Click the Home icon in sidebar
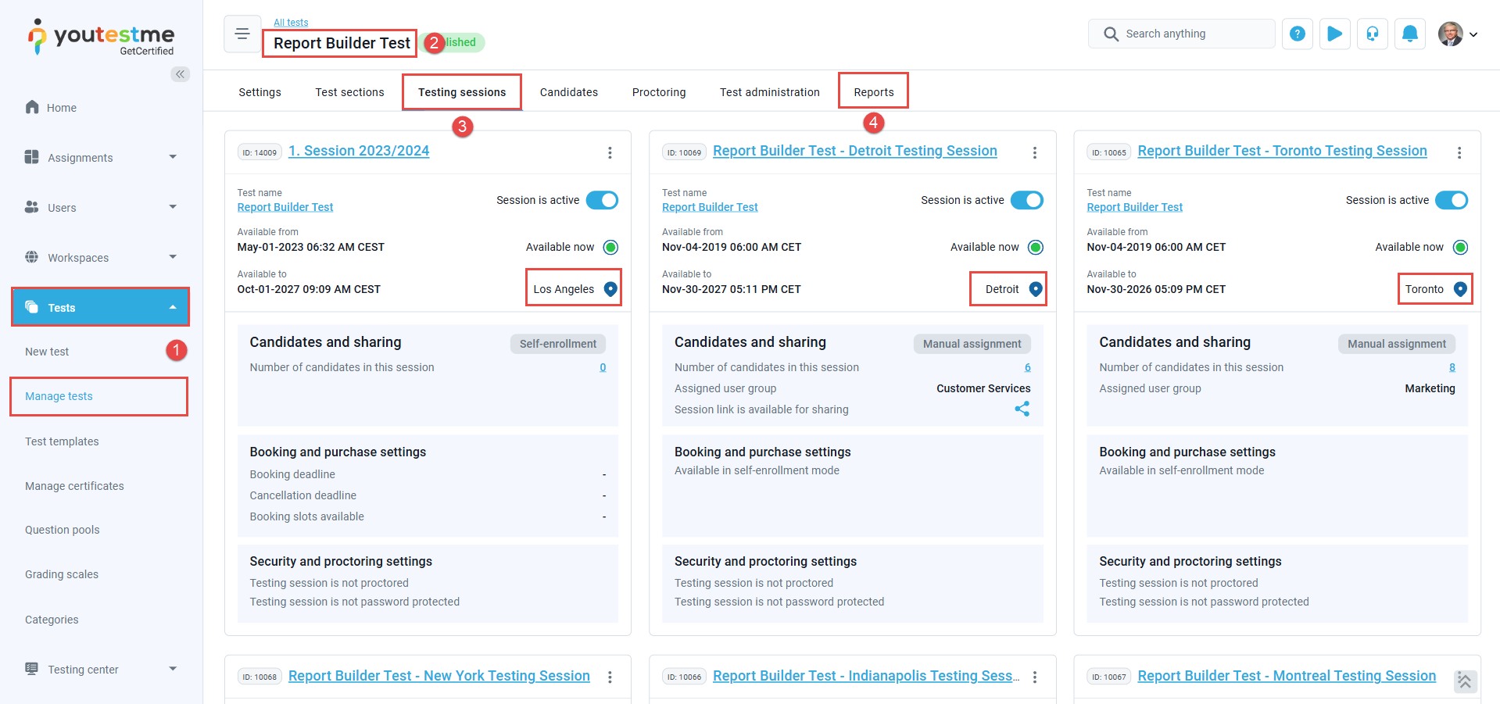The image size is (1500, 704). click(32, 107)
